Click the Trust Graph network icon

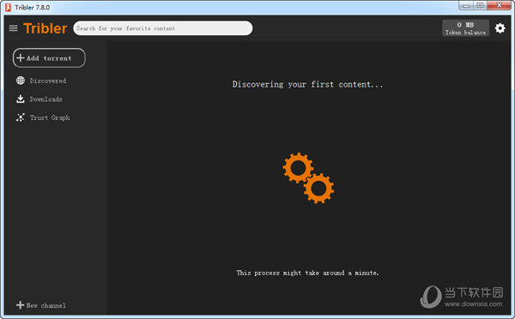(x=21, y=117)
